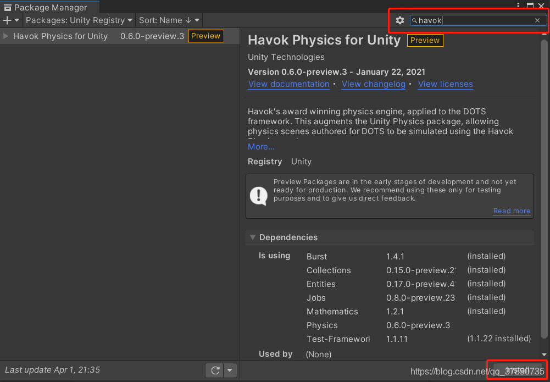This screenshot has height=382, width=550.
Task: Open the Sort: Name dropdown
Action: [169, 20]
